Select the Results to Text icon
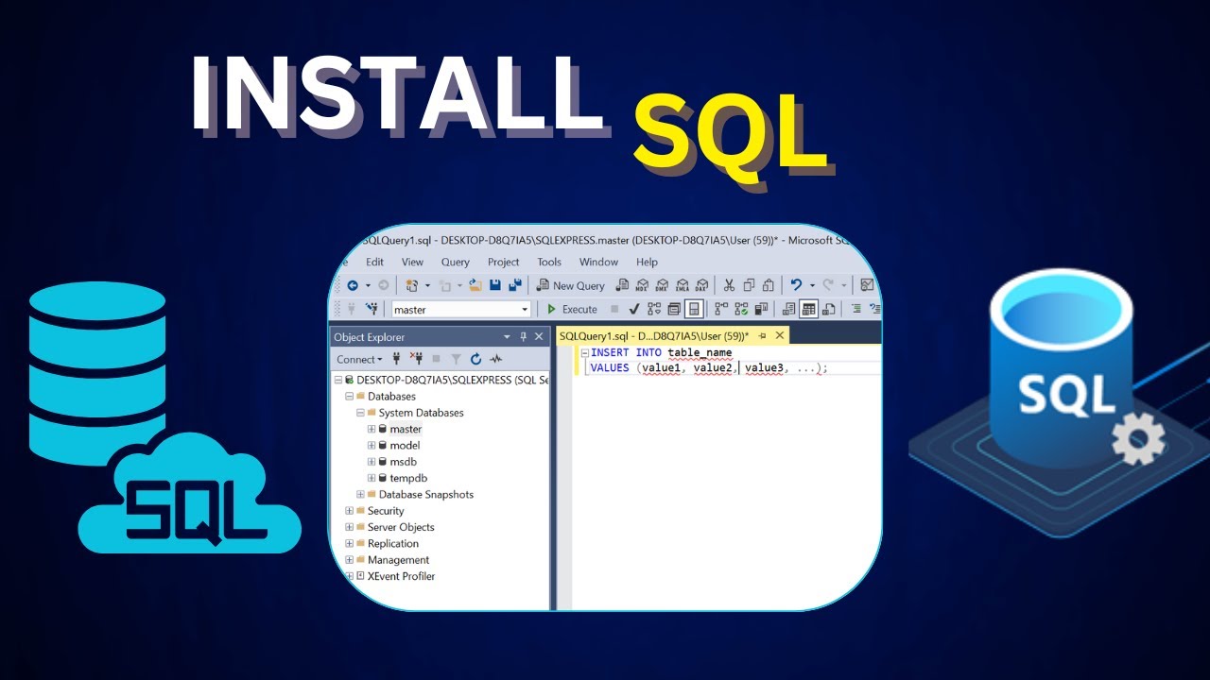Viewport: 1210px width, 680px height. click(x=788, y=309)
